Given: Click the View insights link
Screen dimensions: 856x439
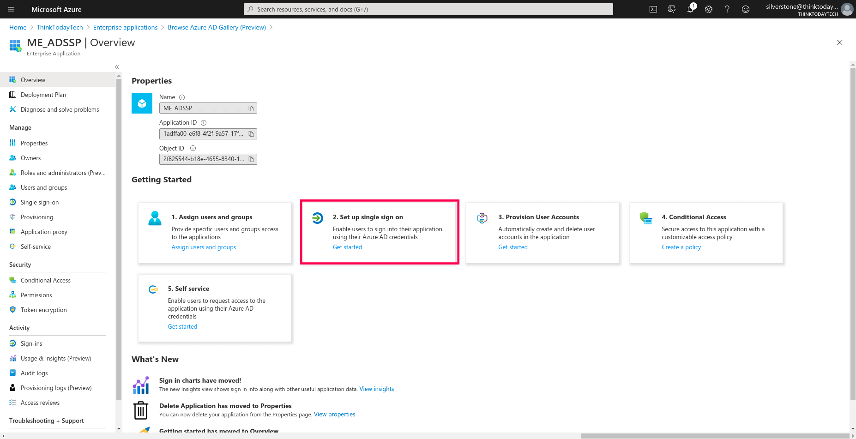Looking at the screenshot, I should coord(377,389).
